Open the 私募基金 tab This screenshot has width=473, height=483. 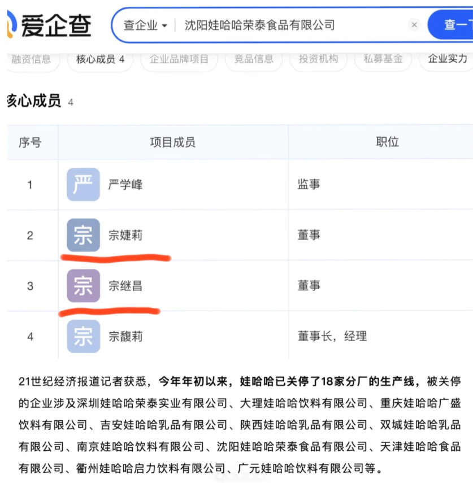tap(383, 59)
